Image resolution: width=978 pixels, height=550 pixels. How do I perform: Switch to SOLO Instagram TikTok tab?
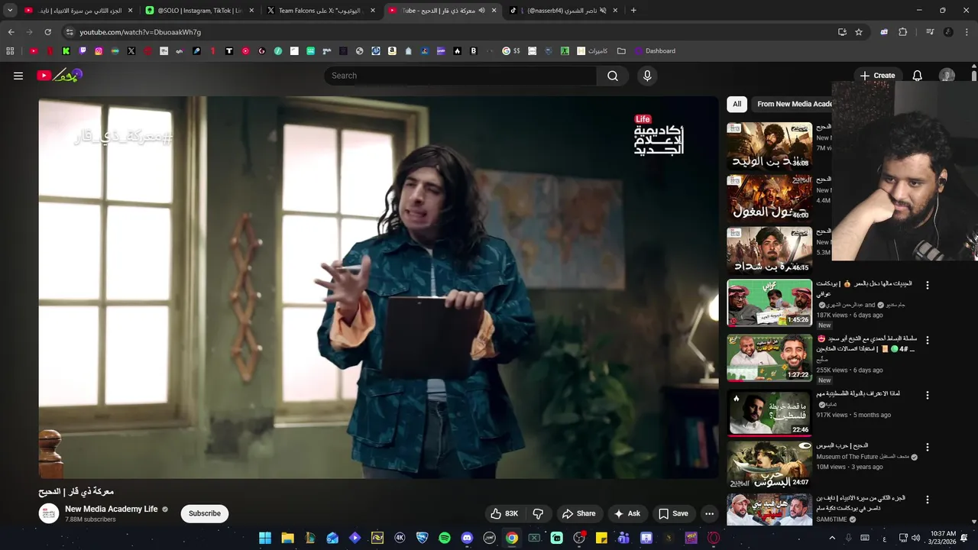click(x=201, y=11)
